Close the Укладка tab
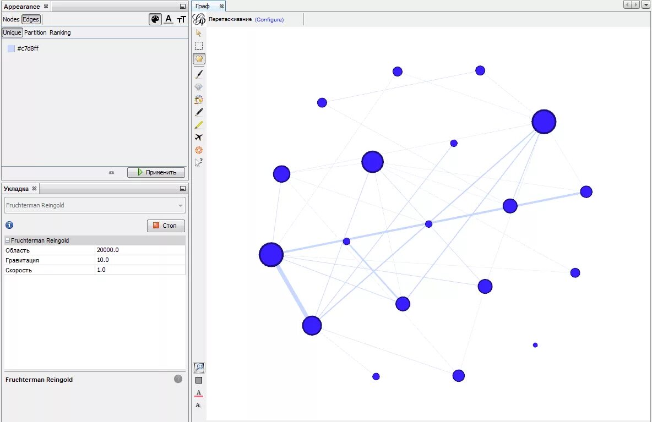The image size is (652, 422). click(34, 189)
